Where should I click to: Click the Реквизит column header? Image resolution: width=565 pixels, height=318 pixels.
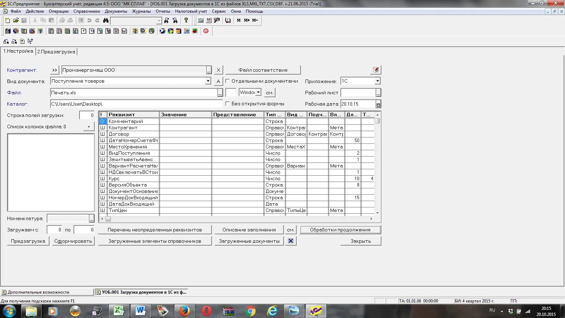[x=133, y=114]
